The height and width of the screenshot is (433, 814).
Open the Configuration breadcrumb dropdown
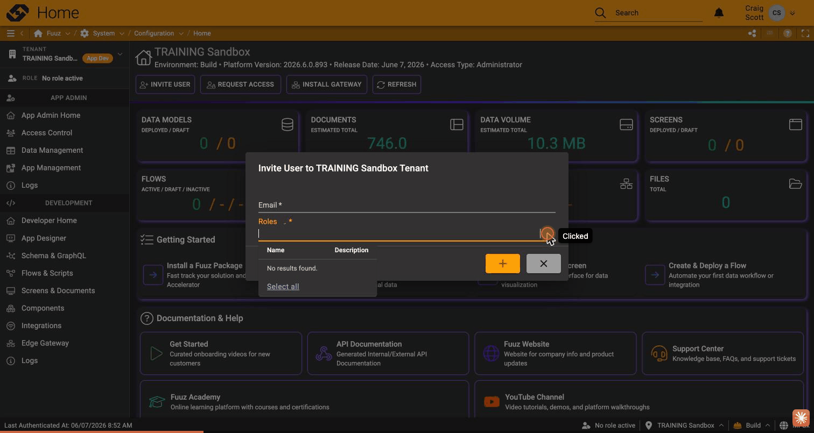click(x=181, y=33)
